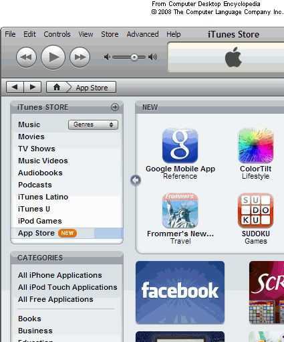Open the Help menu
Screen dimensions: 284x342
pyautogui.click(x=174, y=34)
